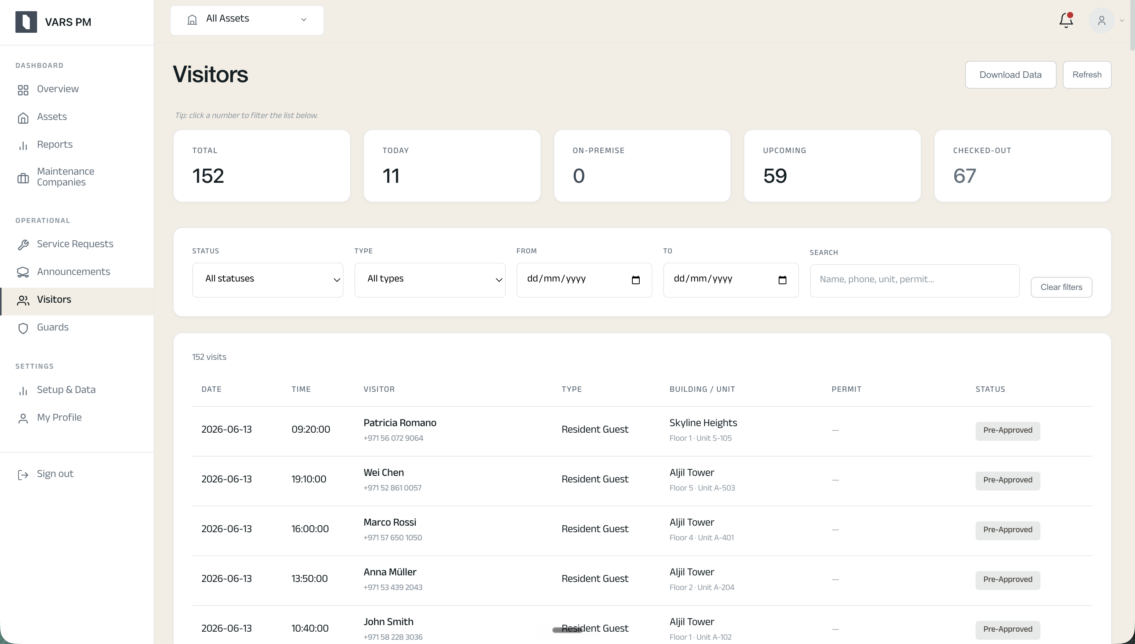This screenshot has width=1135, height=644.
Task: Click the Refresh button
Action: (1087, 75)
